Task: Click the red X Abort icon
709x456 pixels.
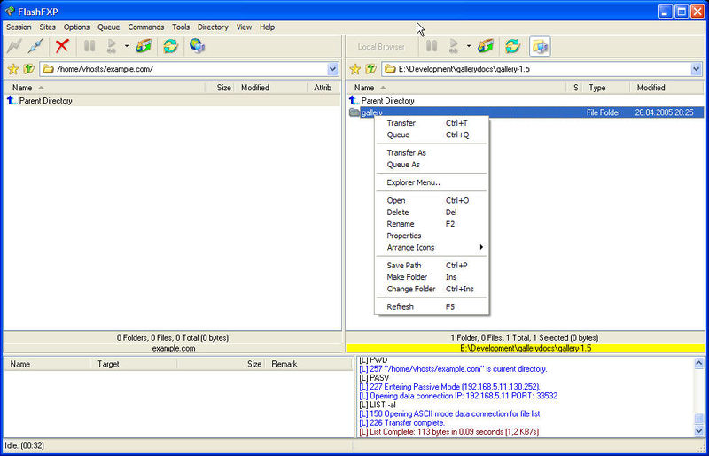Action: coord(62,46)
